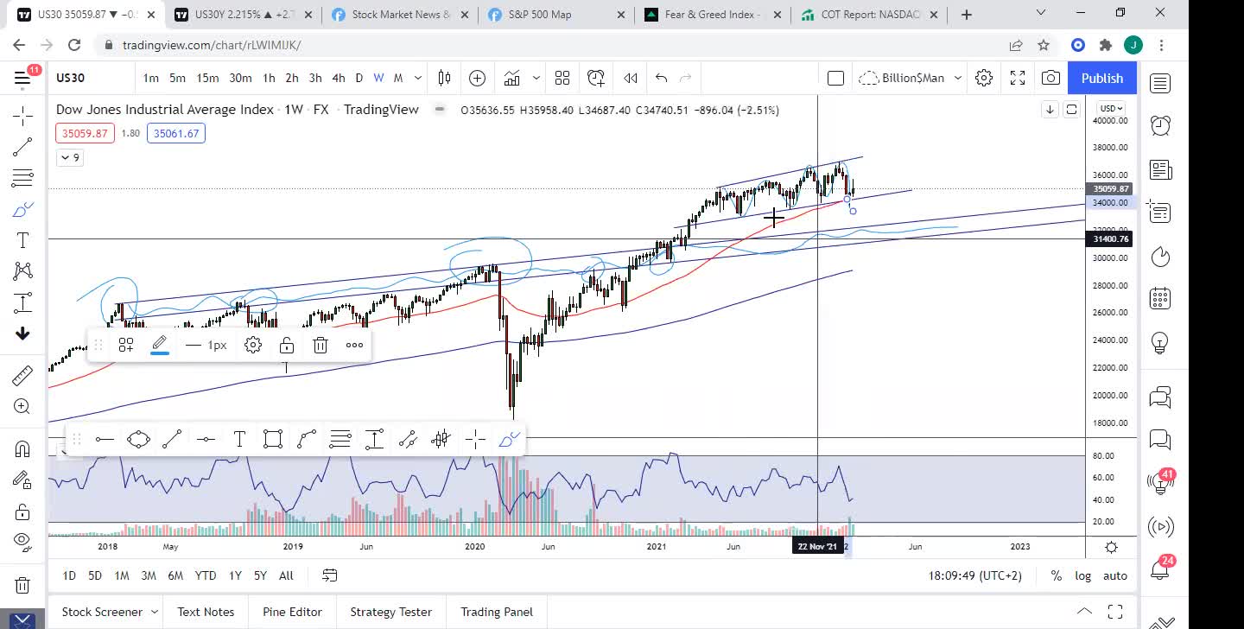Open the indicator templates grid
1244x629 pixels.
coord(562,78)
